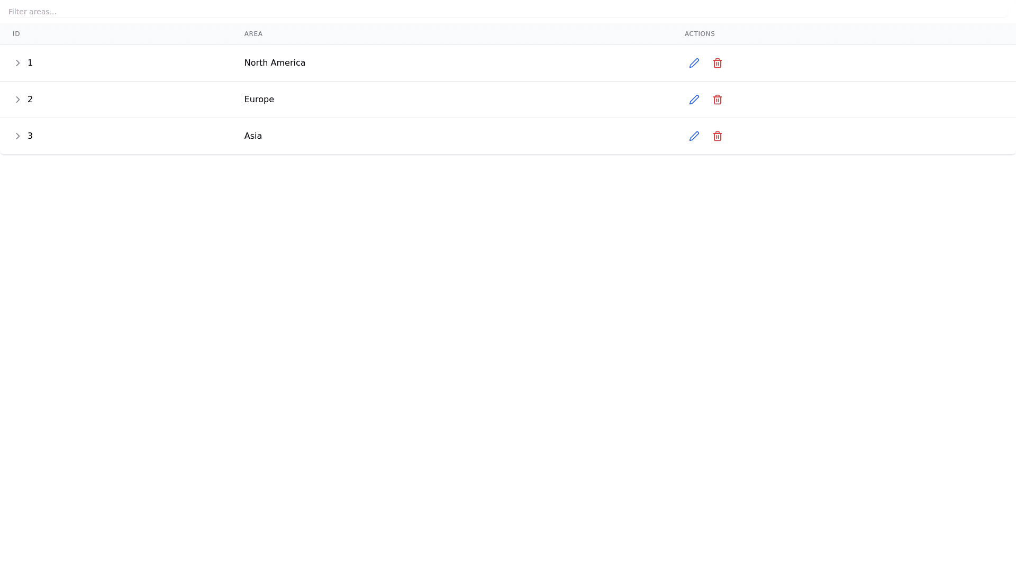Screen dimensions: 1016x572
Task: Expand row 3 chevron for Asia
Action: pos(17,136)
